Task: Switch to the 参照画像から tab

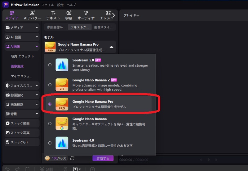Action: 56,27
